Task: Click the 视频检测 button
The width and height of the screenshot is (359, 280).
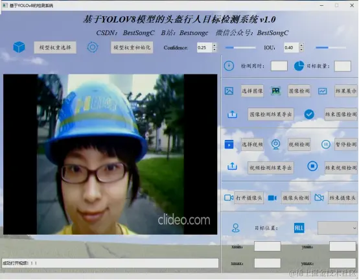Action: tap(299, 145)
